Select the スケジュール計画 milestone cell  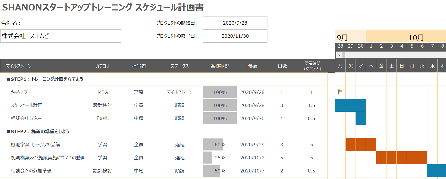[x=26, y=105]
